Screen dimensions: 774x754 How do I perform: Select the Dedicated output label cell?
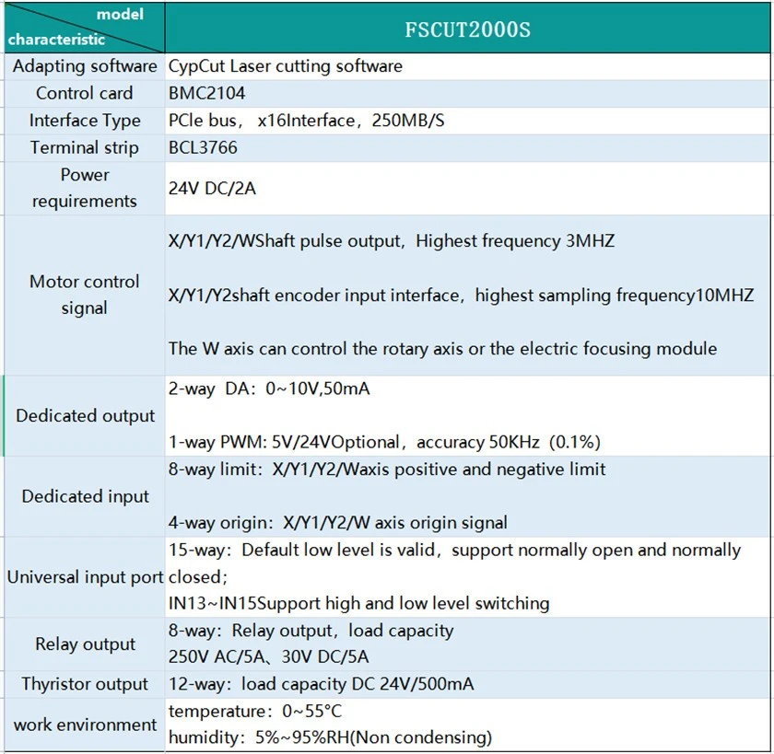coord(85,415)
